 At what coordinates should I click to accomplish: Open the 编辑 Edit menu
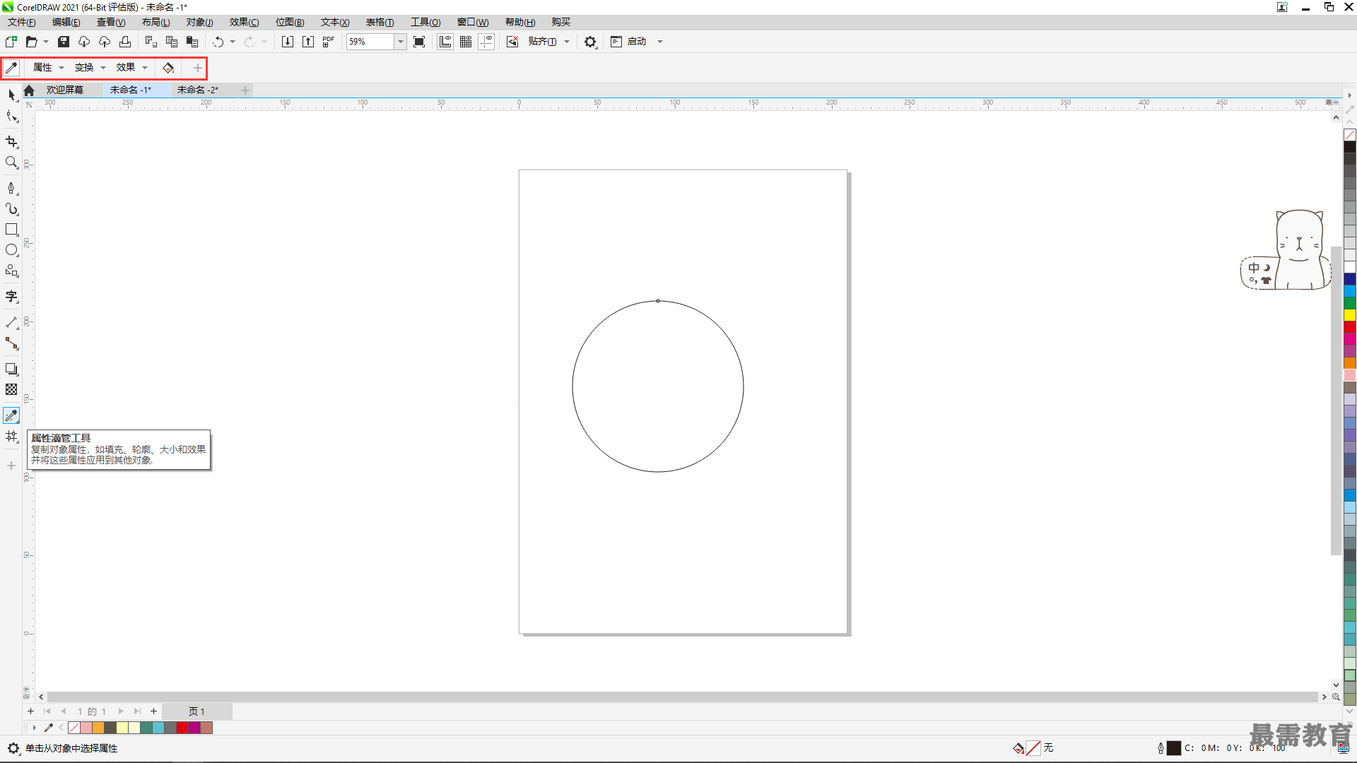66,22
